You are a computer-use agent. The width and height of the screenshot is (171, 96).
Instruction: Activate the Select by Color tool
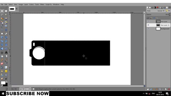tap(2, 19)
